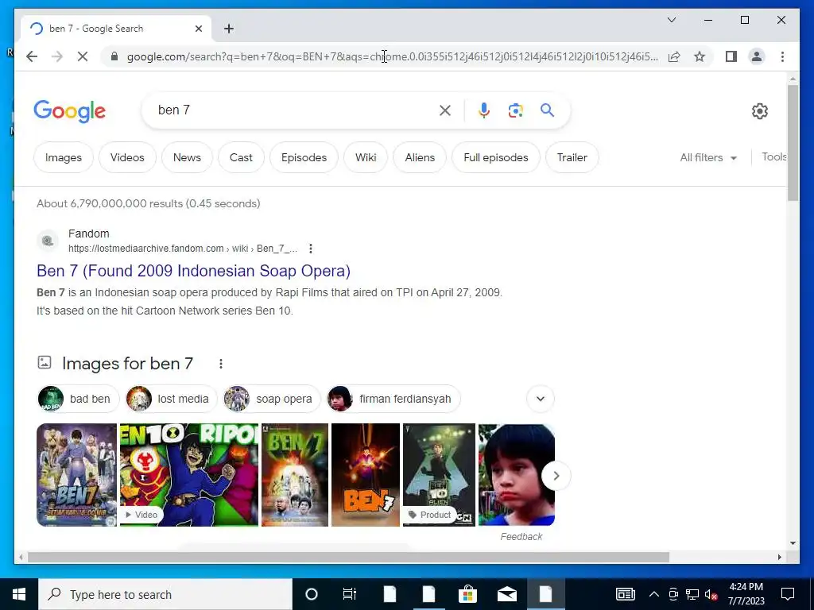Open Task View on the taskbar

350,594
